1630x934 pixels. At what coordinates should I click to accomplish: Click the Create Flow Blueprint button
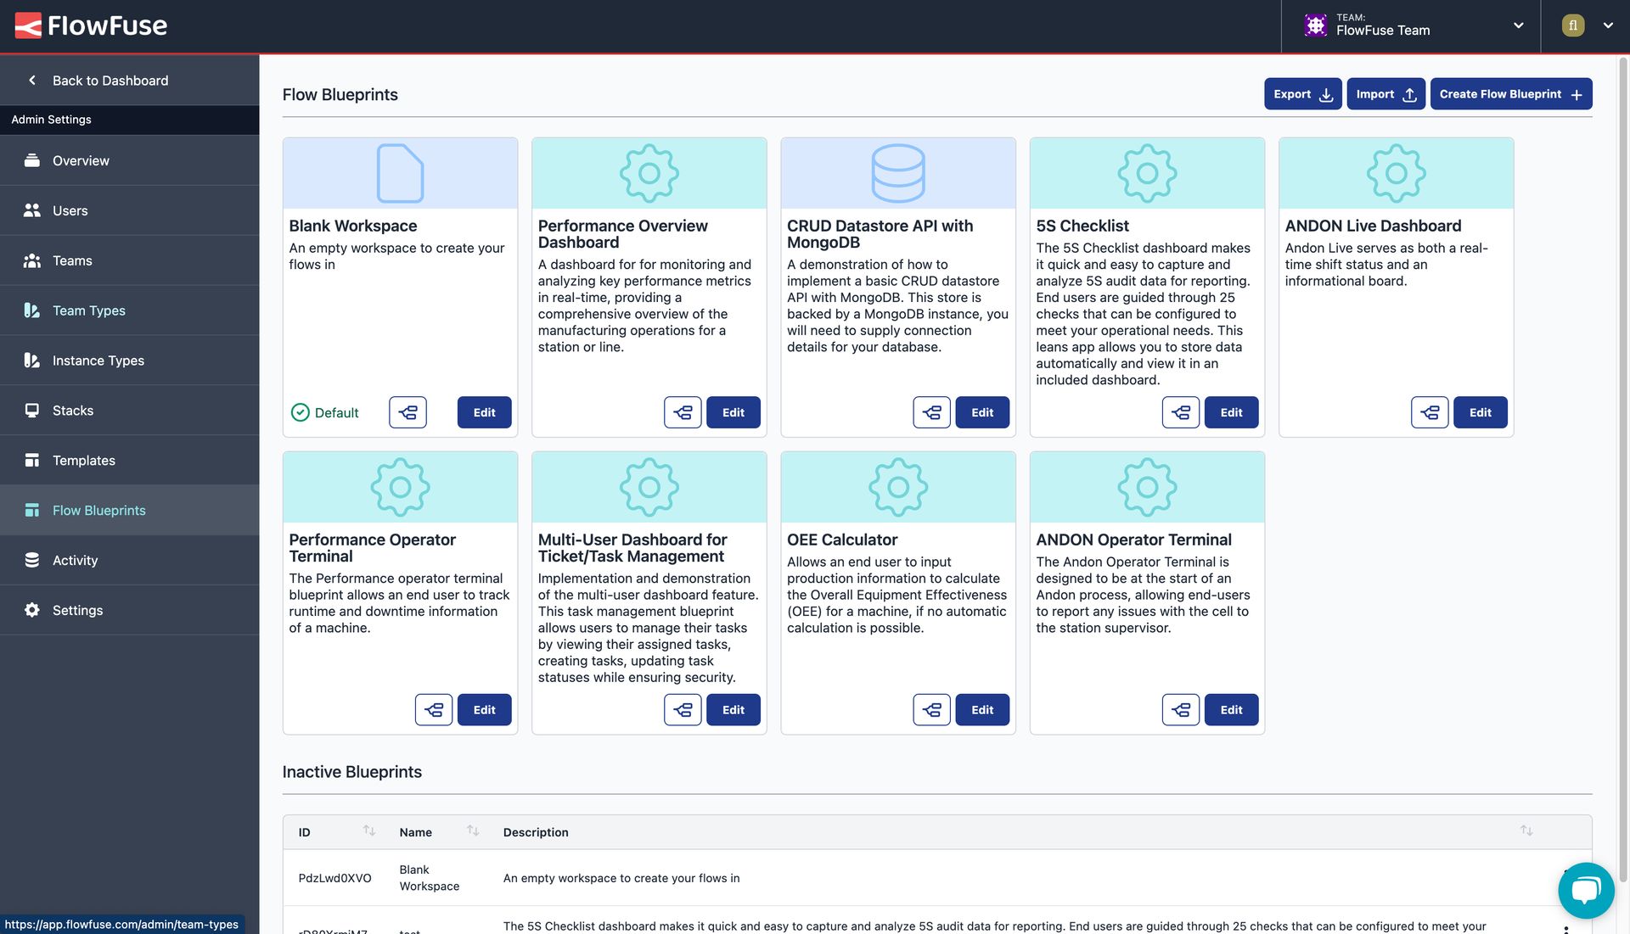pos(1510,94)
